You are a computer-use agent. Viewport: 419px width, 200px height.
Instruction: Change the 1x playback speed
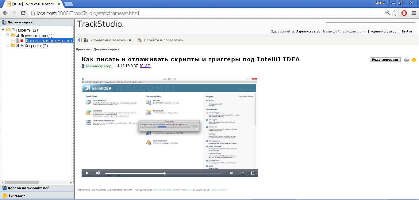pyautogui.click(x=242, y=173)
